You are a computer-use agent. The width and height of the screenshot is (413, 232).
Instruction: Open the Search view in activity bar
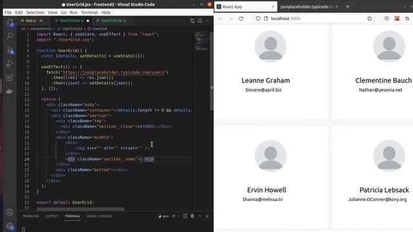(10, 36)
